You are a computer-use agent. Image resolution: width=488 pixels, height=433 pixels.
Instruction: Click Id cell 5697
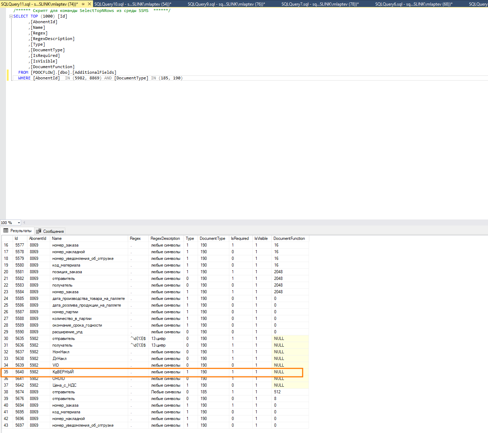pyautogui.click(x=20, y=425)
